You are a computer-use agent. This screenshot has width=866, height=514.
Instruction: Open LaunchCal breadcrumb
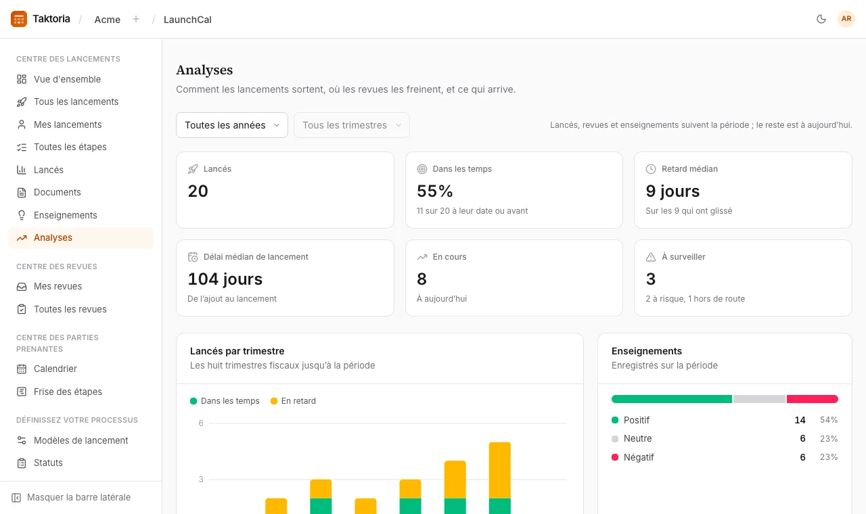point(187,20)
